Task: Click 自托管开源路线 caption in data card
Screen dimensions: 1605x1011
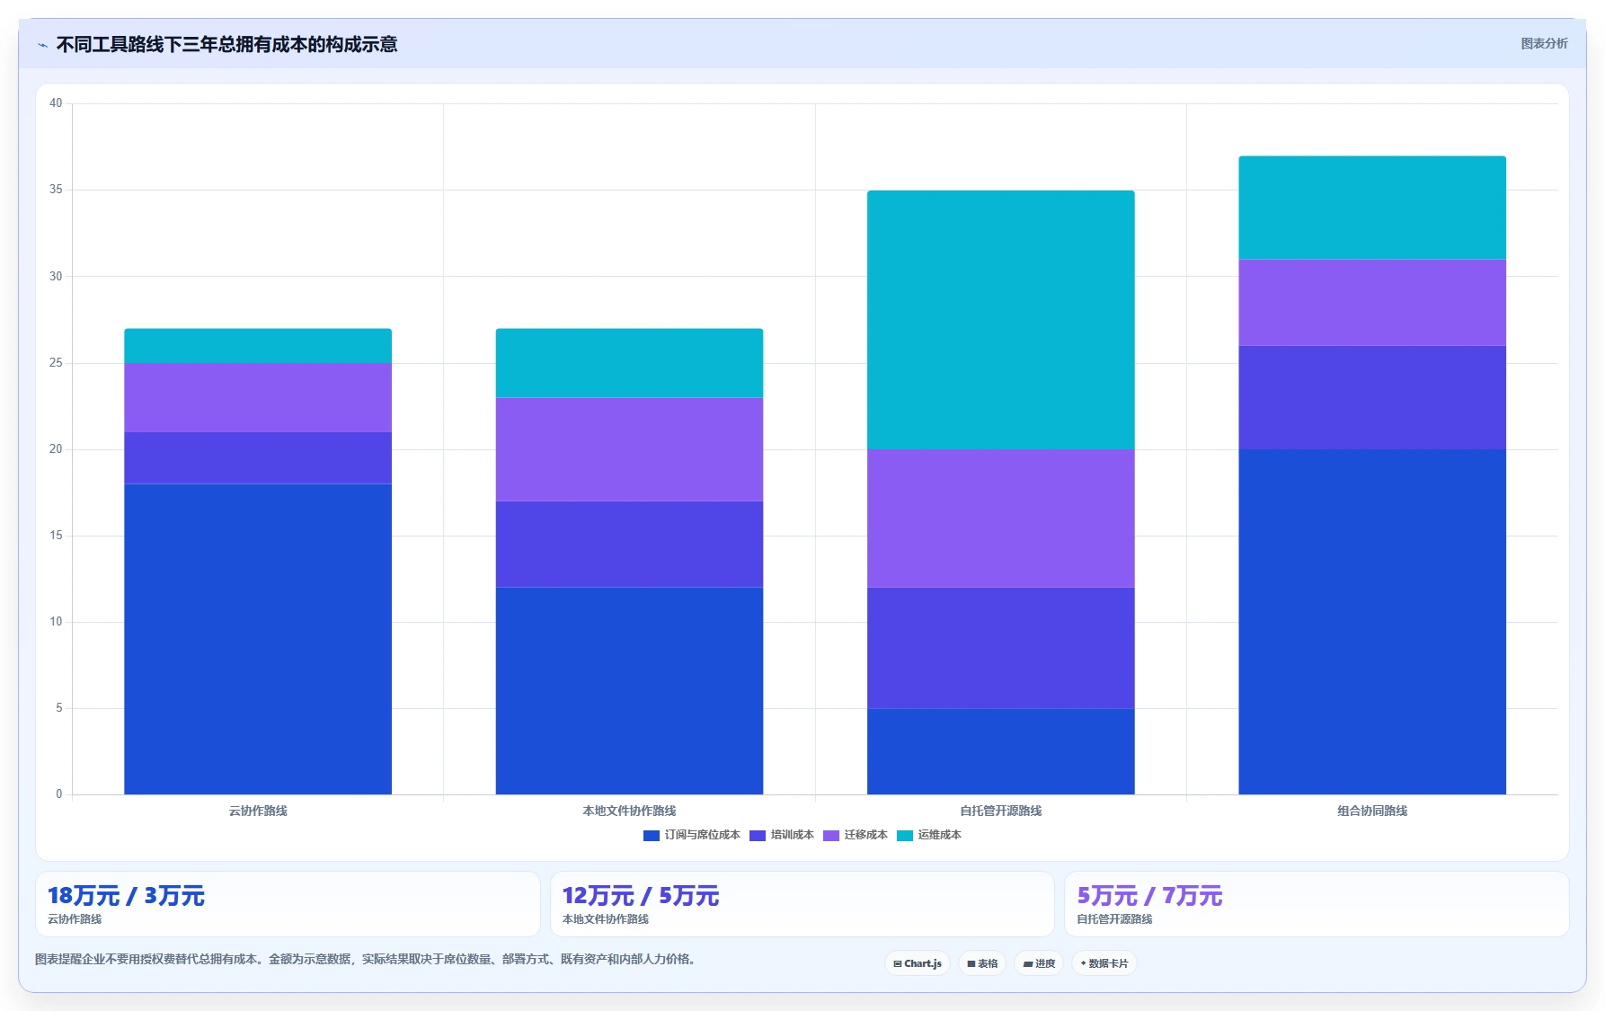Action: [1114, 919]
